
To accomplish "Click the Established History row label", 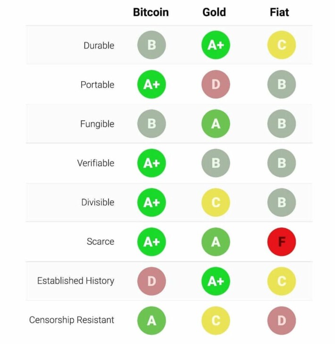I will point(75,281).
